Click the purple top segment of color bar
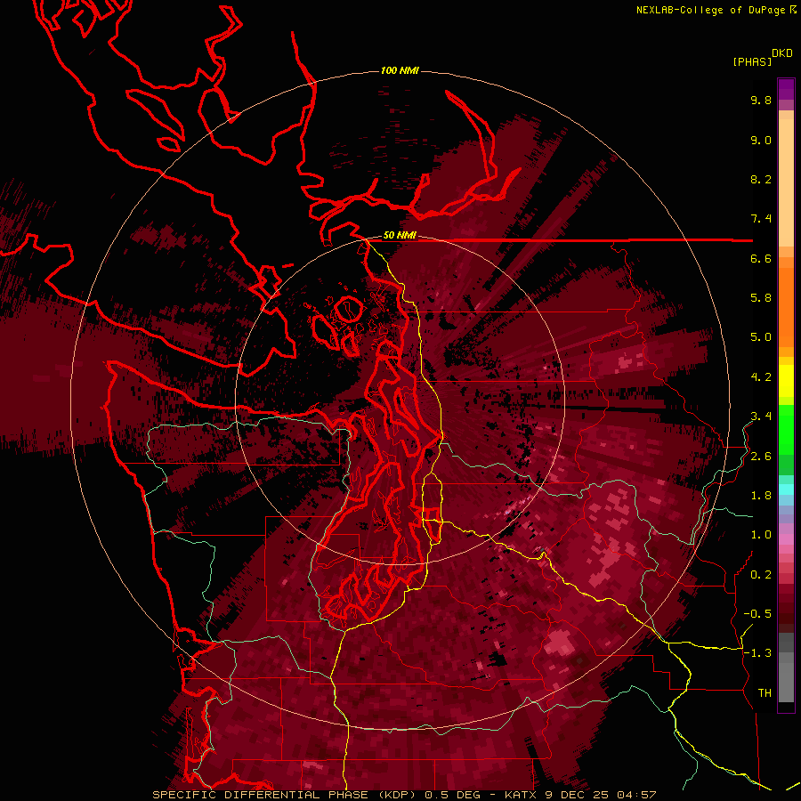The image size is (801, 801). click(786, 89)
